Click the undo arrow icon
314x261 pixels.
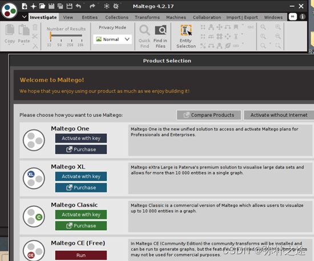(78, 6)
